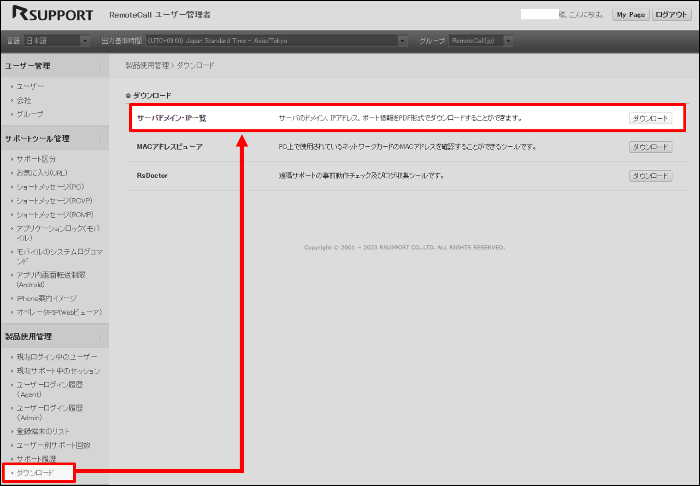View 現在ログイン中のユーザー

[x=57, y=357]
